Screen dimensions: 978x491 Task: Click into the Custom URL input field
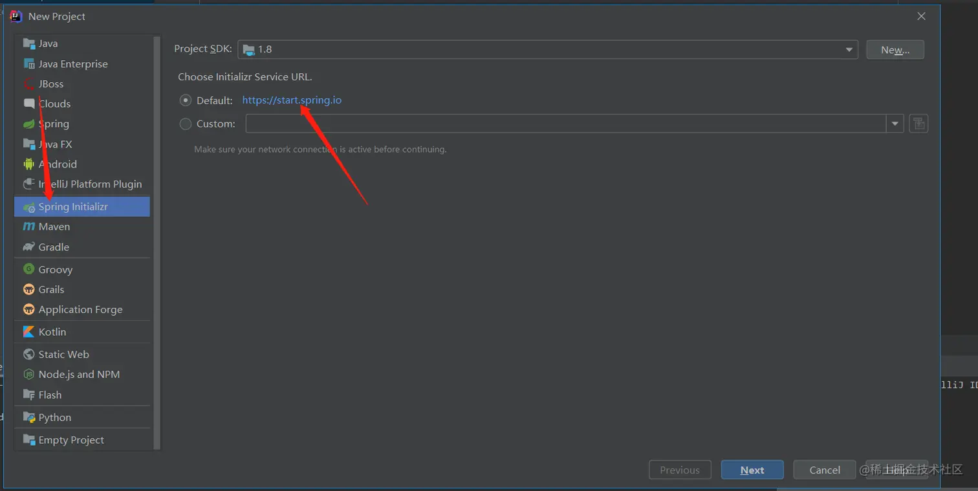click(x=566, y=124)
